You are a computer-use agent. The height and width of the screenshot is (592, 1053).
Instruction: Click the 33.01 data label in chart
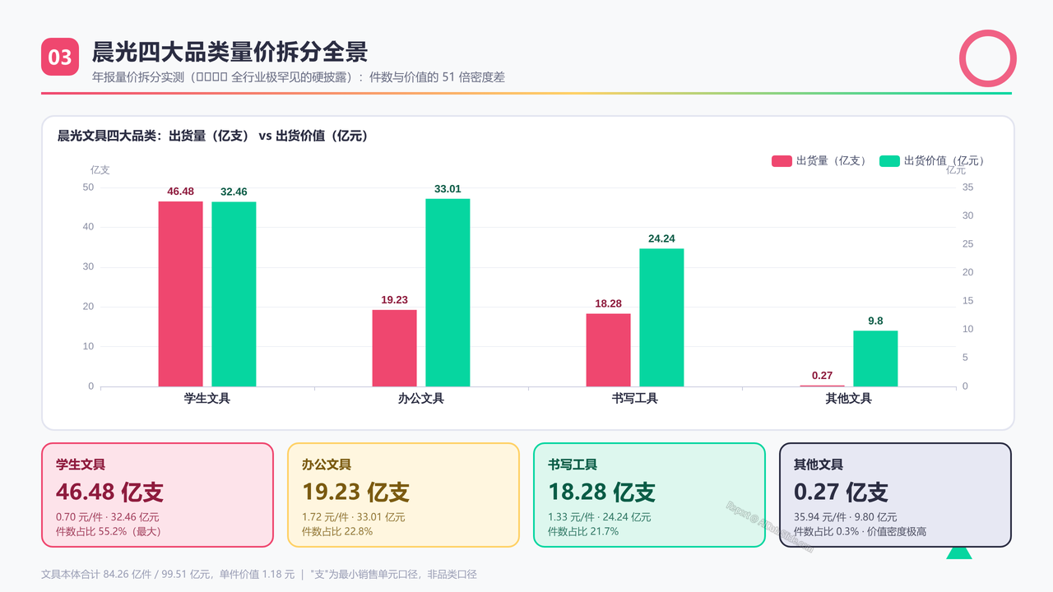point(448,189)
